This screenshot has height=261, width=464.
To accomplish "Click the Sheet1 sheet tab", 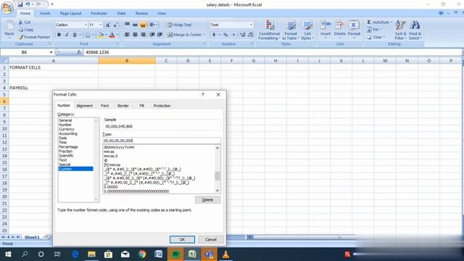I will click(x=32, y=237).
